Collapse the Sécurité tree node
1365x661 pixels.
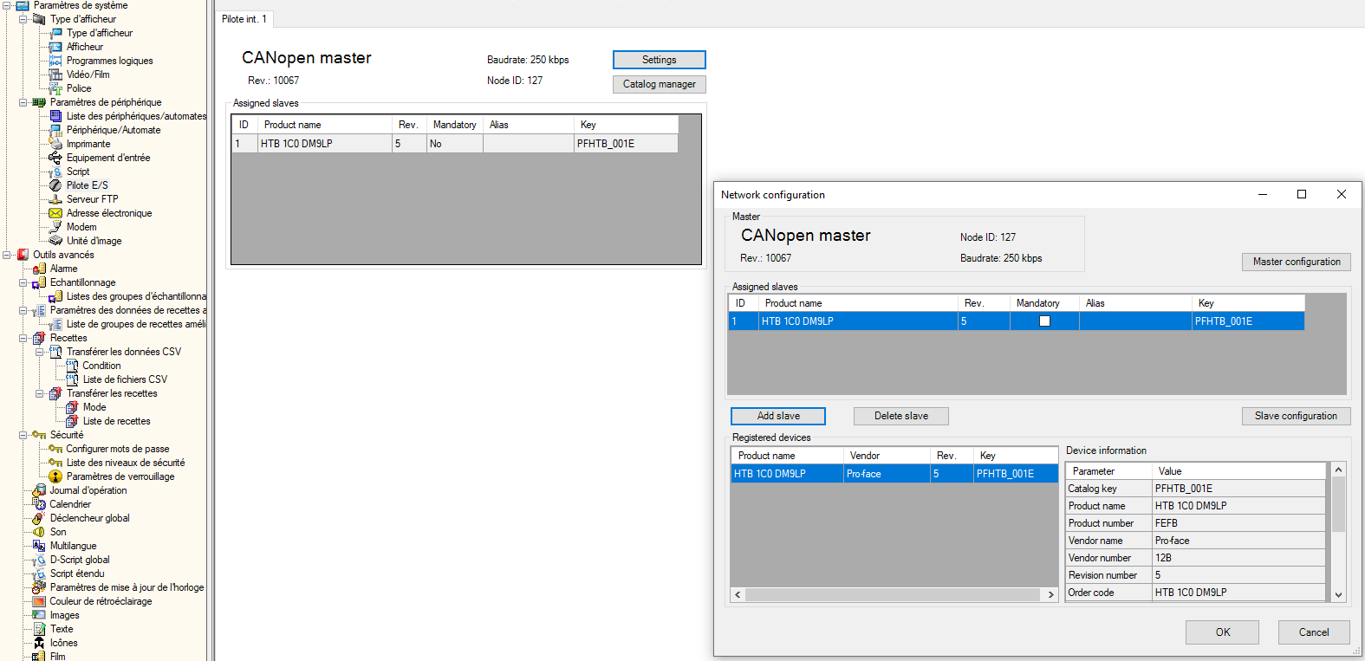[23, 435]
